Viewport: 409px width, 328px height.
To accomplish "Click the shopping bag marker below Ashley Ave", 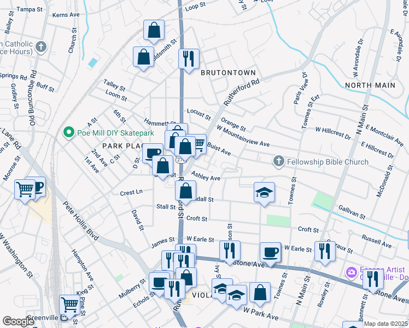I will (x=186, y=191).
